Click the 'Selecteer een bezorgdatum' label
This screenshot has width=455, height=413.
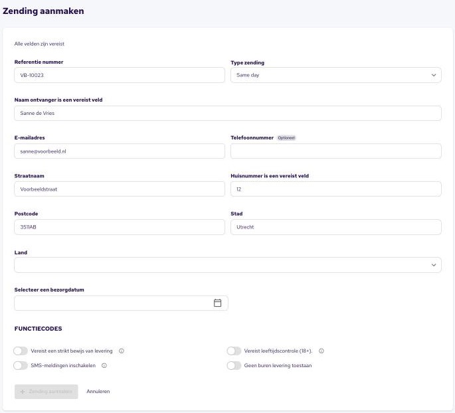pos(49,289)
